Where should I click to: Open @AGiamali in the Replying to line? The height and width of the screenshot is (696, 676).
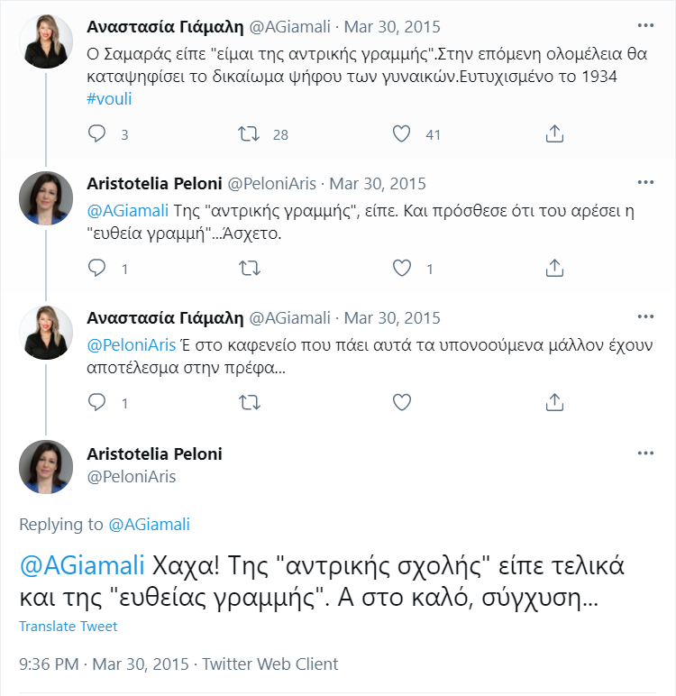149,524
